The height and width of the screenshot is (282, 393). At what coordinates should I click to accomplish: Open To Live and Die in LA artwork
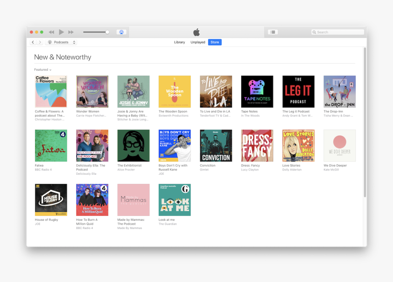click(x=216, y=92)
